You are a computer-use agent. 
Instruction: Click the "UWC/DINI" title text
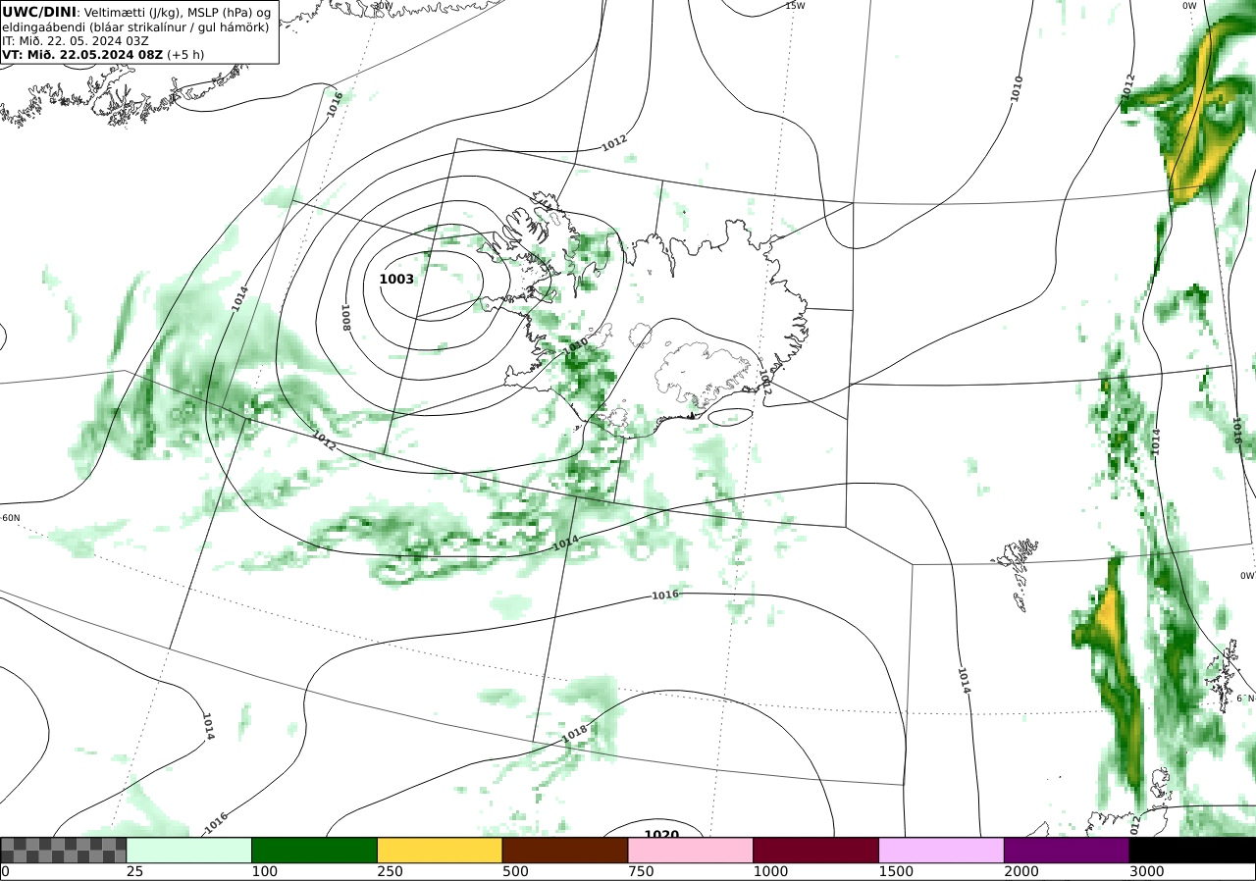pos(39,12)
